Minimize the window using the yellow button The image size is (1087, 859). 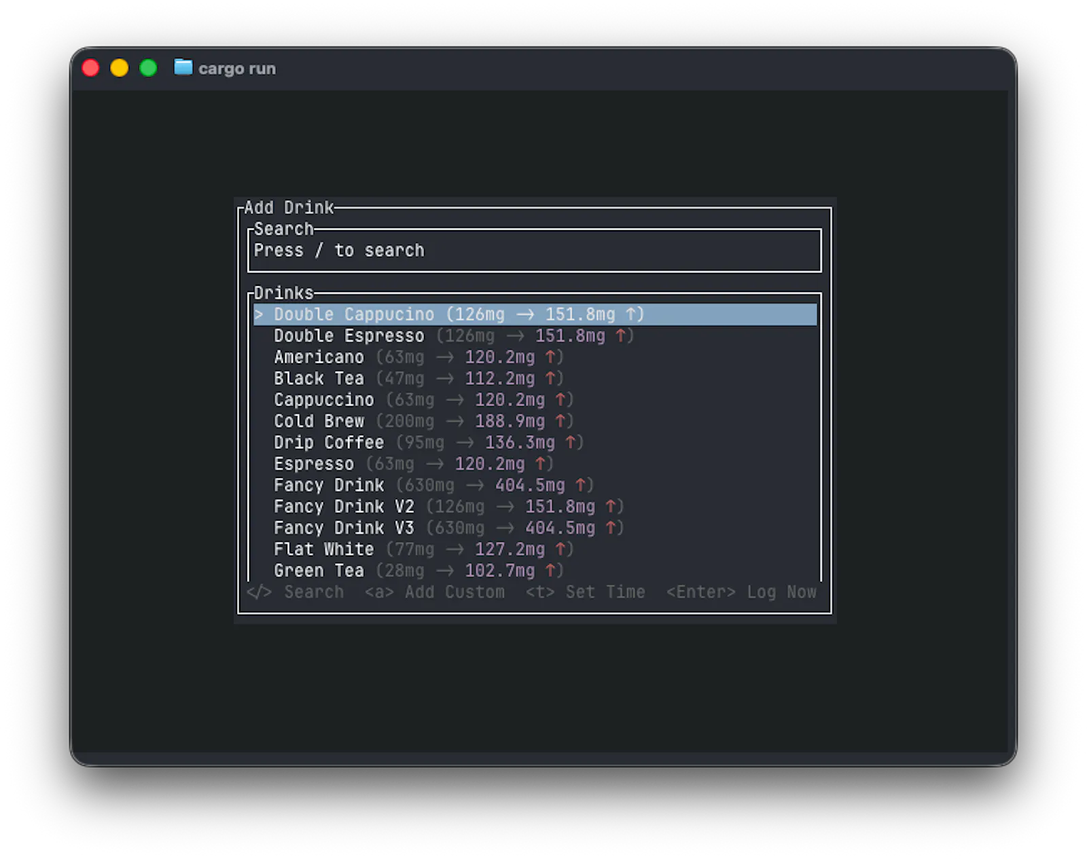tap(120, 68)
